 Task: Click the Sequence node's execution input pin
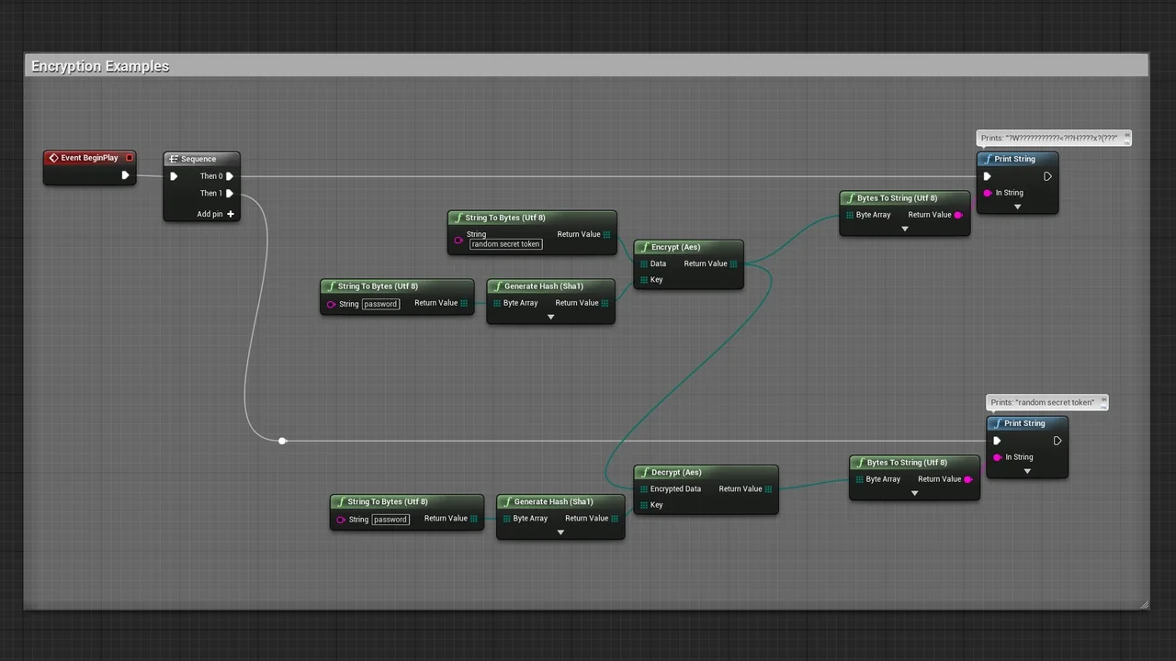coord(174,176)
